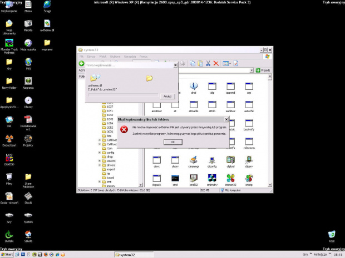Select the cmd file icon
The width and height of the screenshot is (345, 258).
pyautogui.click(x=175, y=180)
